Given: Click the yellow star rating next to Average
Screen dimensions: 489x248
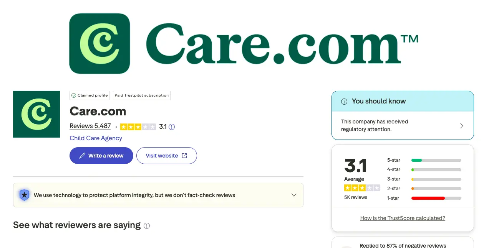Looking at the screenshot, I should (x=362, y=188).
